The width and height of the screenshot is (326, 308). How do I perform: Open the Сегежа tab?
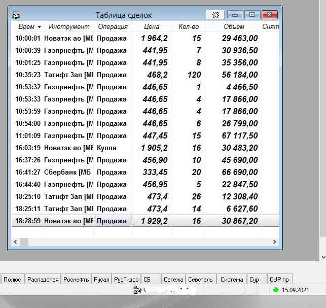pyautogui.click(x=173, y=279)
